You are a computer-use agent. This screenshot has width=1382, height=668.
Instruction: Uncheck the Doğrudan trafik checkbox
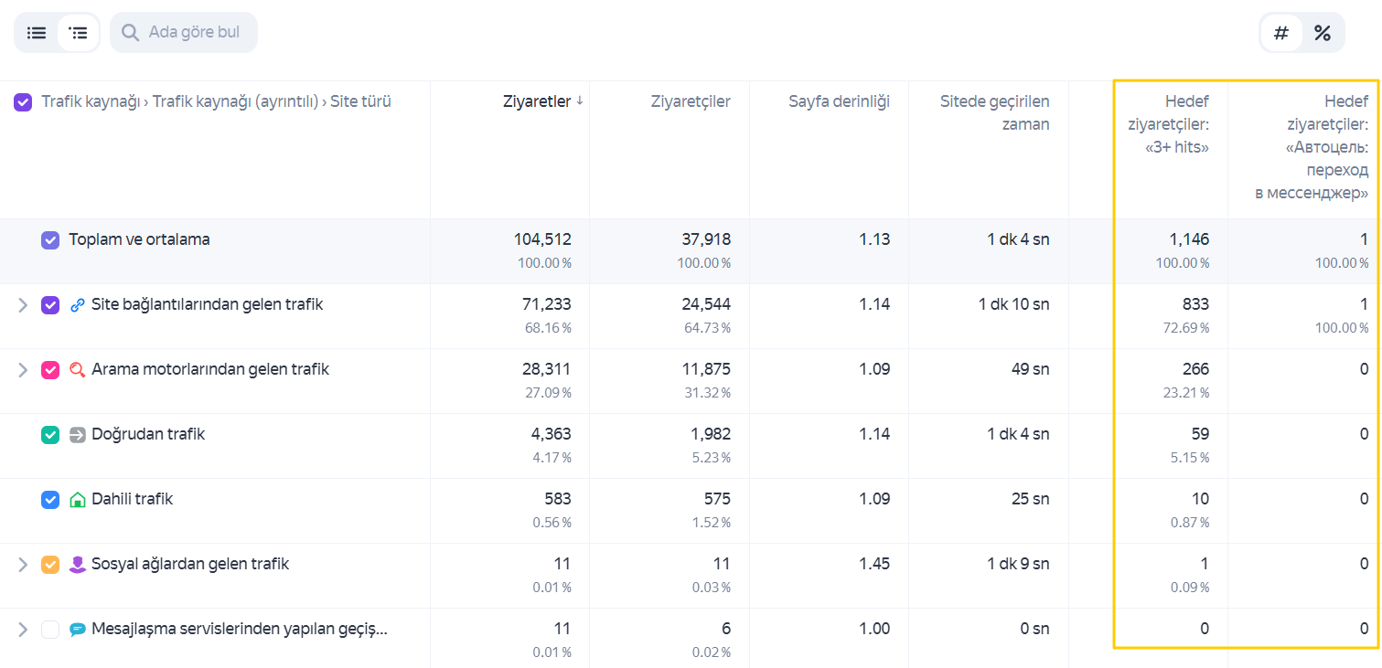50,435
